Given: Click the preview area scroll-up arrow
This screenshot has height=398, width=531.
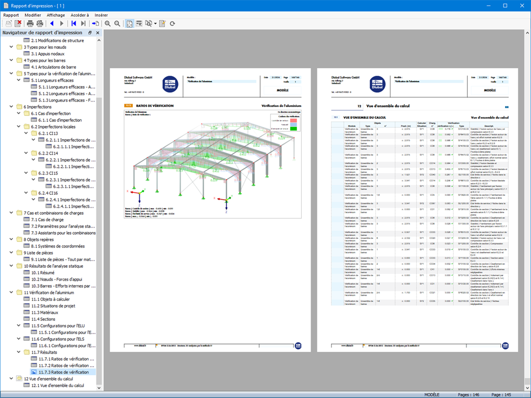Looking at the screenshot, I should click(x=527, y=33).
